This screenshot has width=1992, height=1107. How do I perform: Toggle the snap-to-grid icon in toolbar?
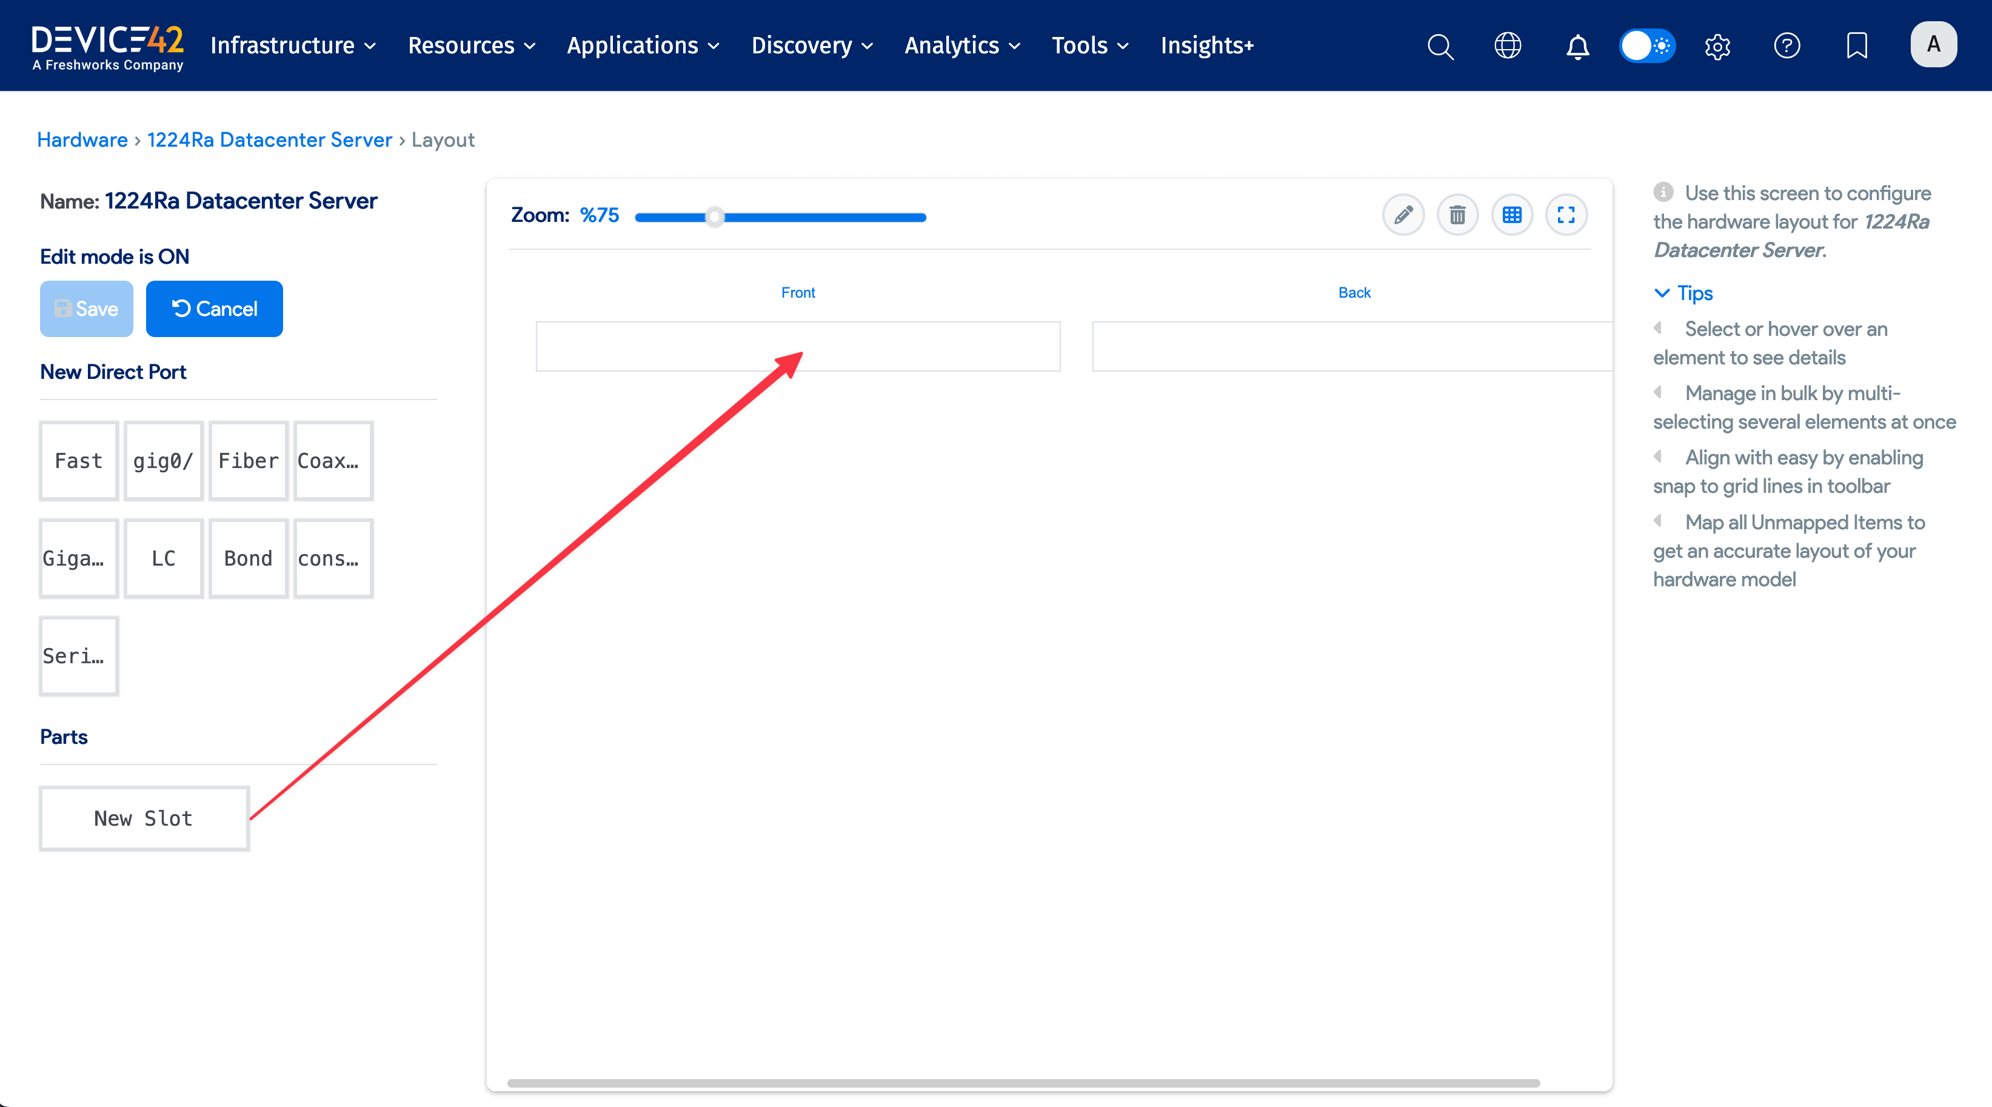(1512, 214)
